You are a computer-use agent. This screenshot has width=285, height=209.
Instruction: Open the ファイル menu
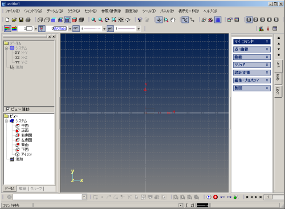click(x=12, y=11)
